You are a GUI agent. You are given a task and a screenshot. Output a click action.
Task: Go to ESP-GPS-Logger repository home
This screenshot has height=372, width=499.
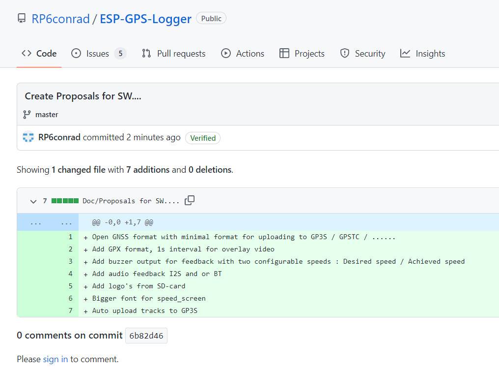tap(145, 19)
